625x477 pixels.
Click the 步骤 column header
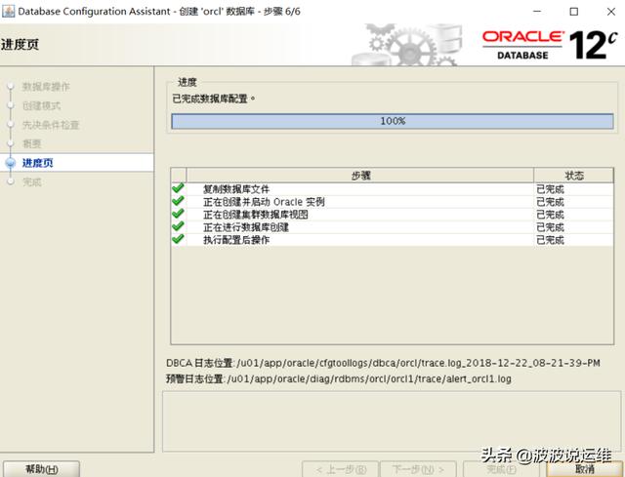click(360, 176)
